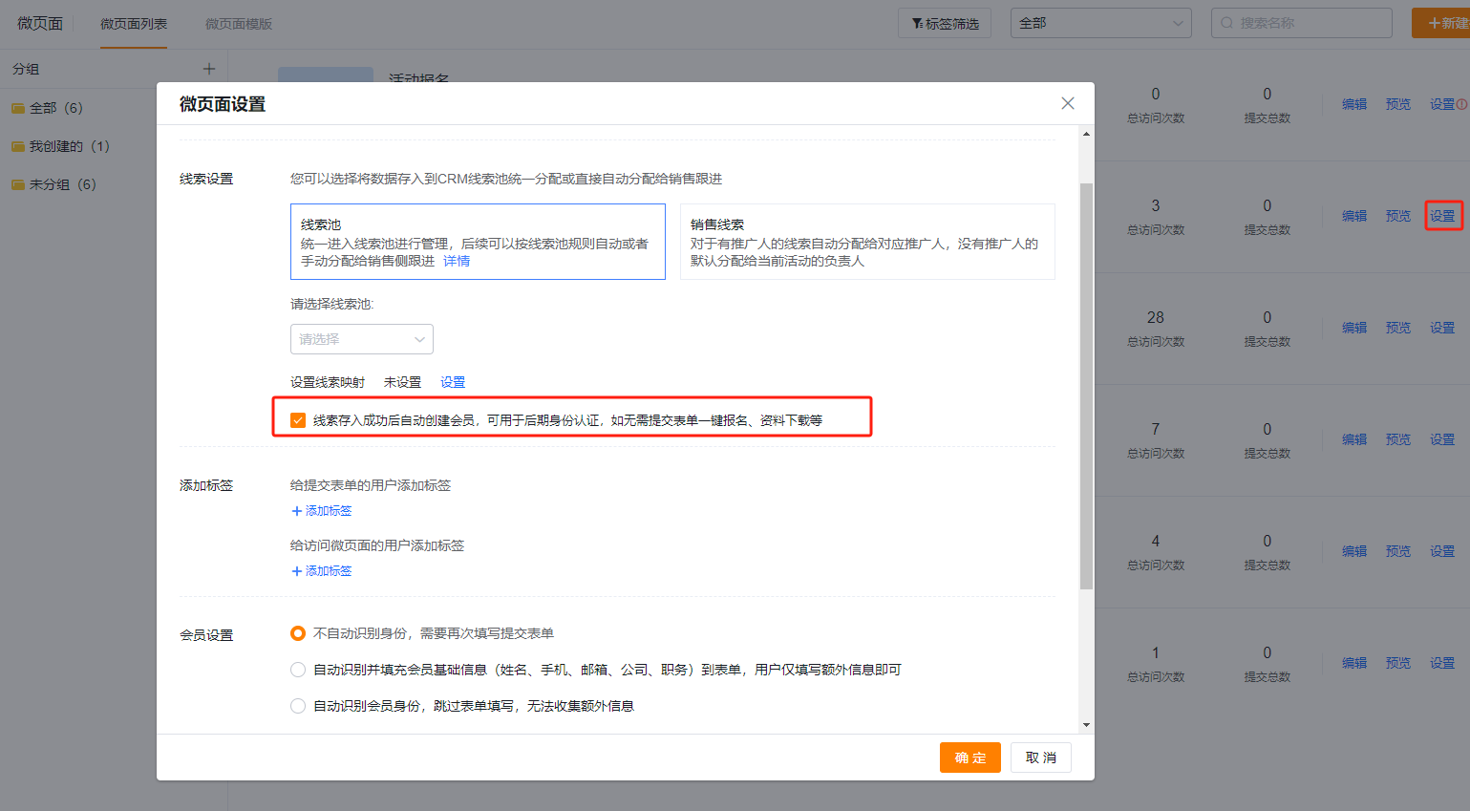This screenshot has height=811, width=1470.
Task: Click 预览 in the row with 28 visits
Action: [1398, 328]
